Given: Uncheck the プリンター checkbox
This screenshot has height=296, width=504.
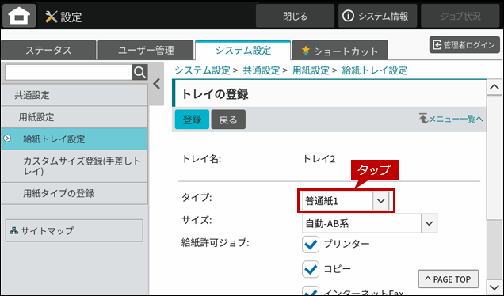Looking at the screenshot, I should click(x=311, y=245).
